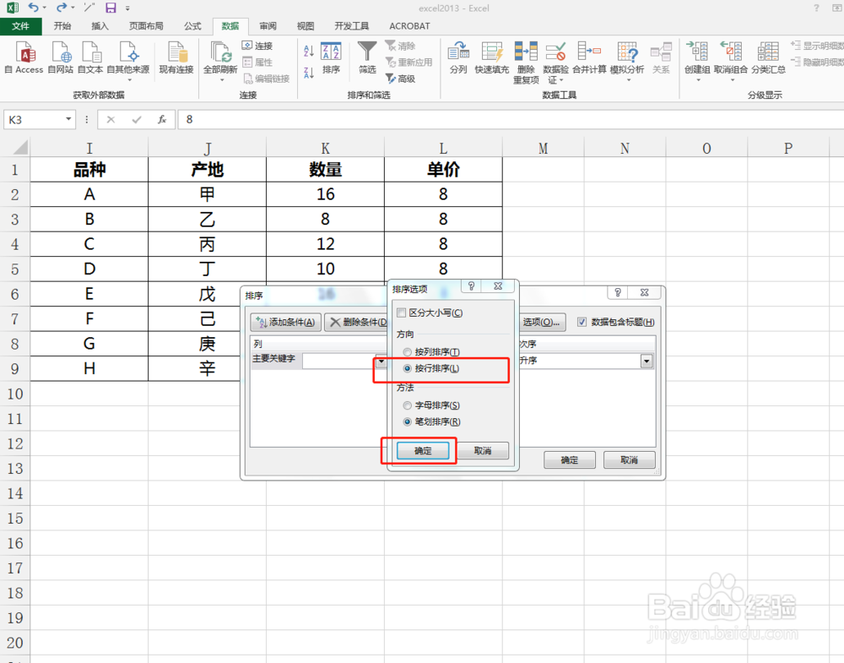Open the 文件 menu
The width and height of the screenshot is (844, 663).
pyautogui.click(x=22, y=26)
